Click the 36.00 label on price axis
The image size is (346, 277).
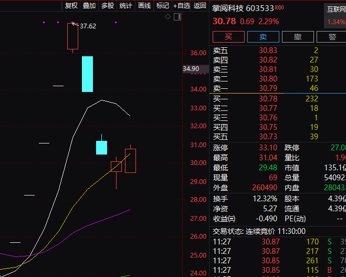coord(198,53)
